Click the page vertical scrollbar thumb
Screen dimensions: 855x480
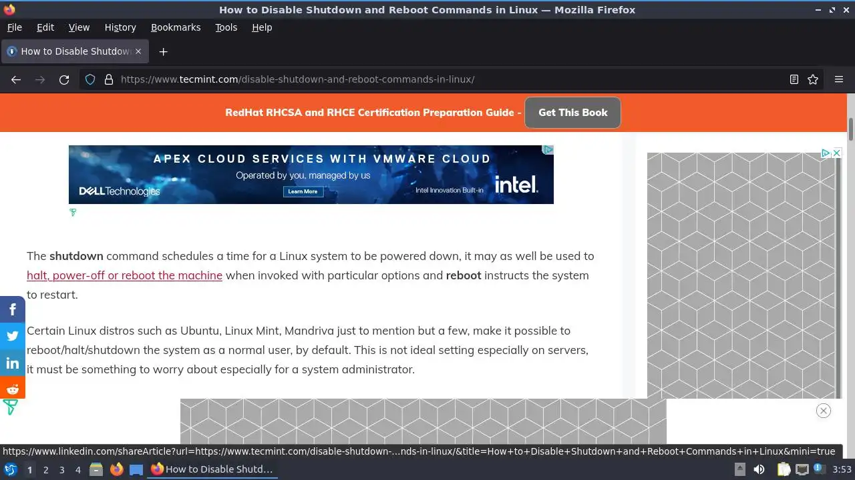tap(851, 129)
